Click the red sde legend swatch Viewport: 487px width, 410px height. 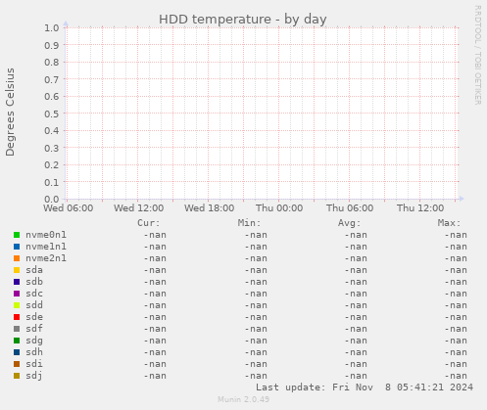coord(17,317)
